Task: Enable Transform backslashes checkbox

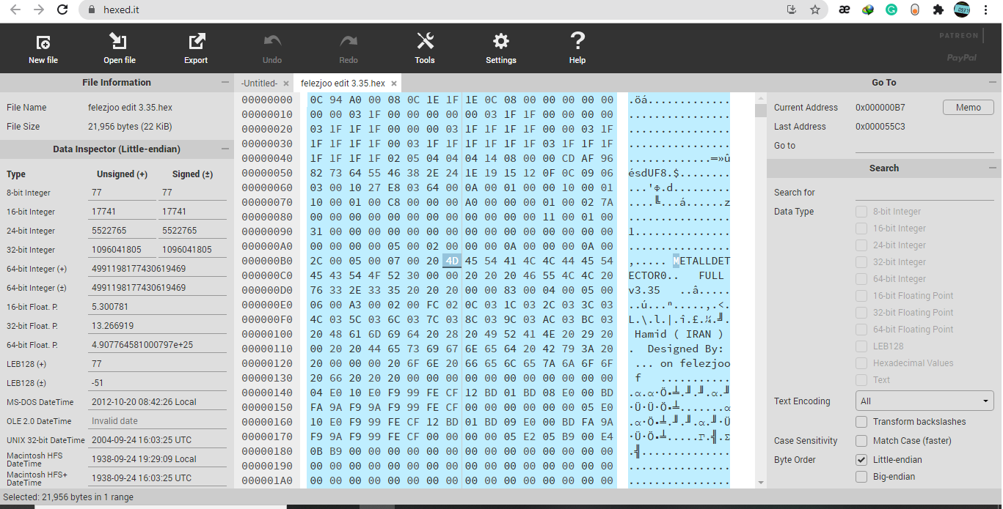Action: point(861,422)
